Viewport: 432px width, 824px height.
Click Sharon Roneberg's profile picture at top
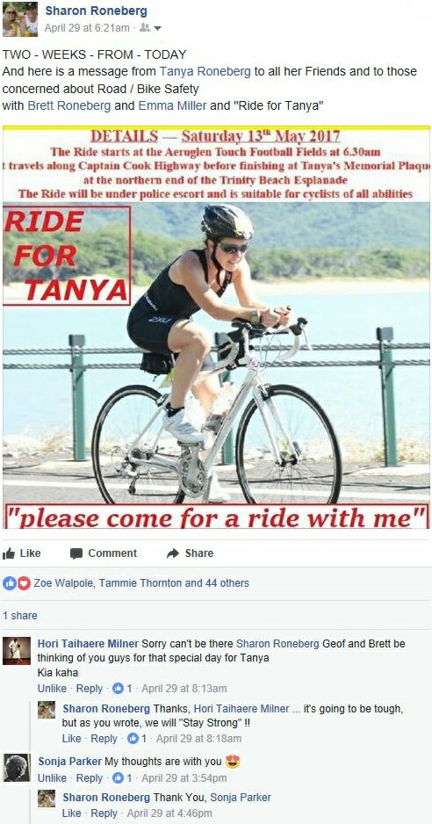tap(20, 19)
